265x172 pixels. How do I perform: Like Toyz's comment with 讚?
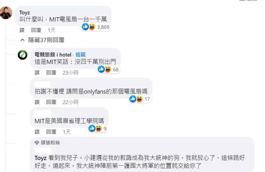(22, 30)
